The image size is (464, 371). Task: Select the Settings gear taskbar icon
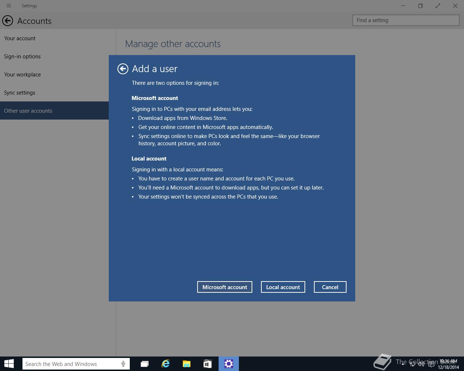click(229, 364)
